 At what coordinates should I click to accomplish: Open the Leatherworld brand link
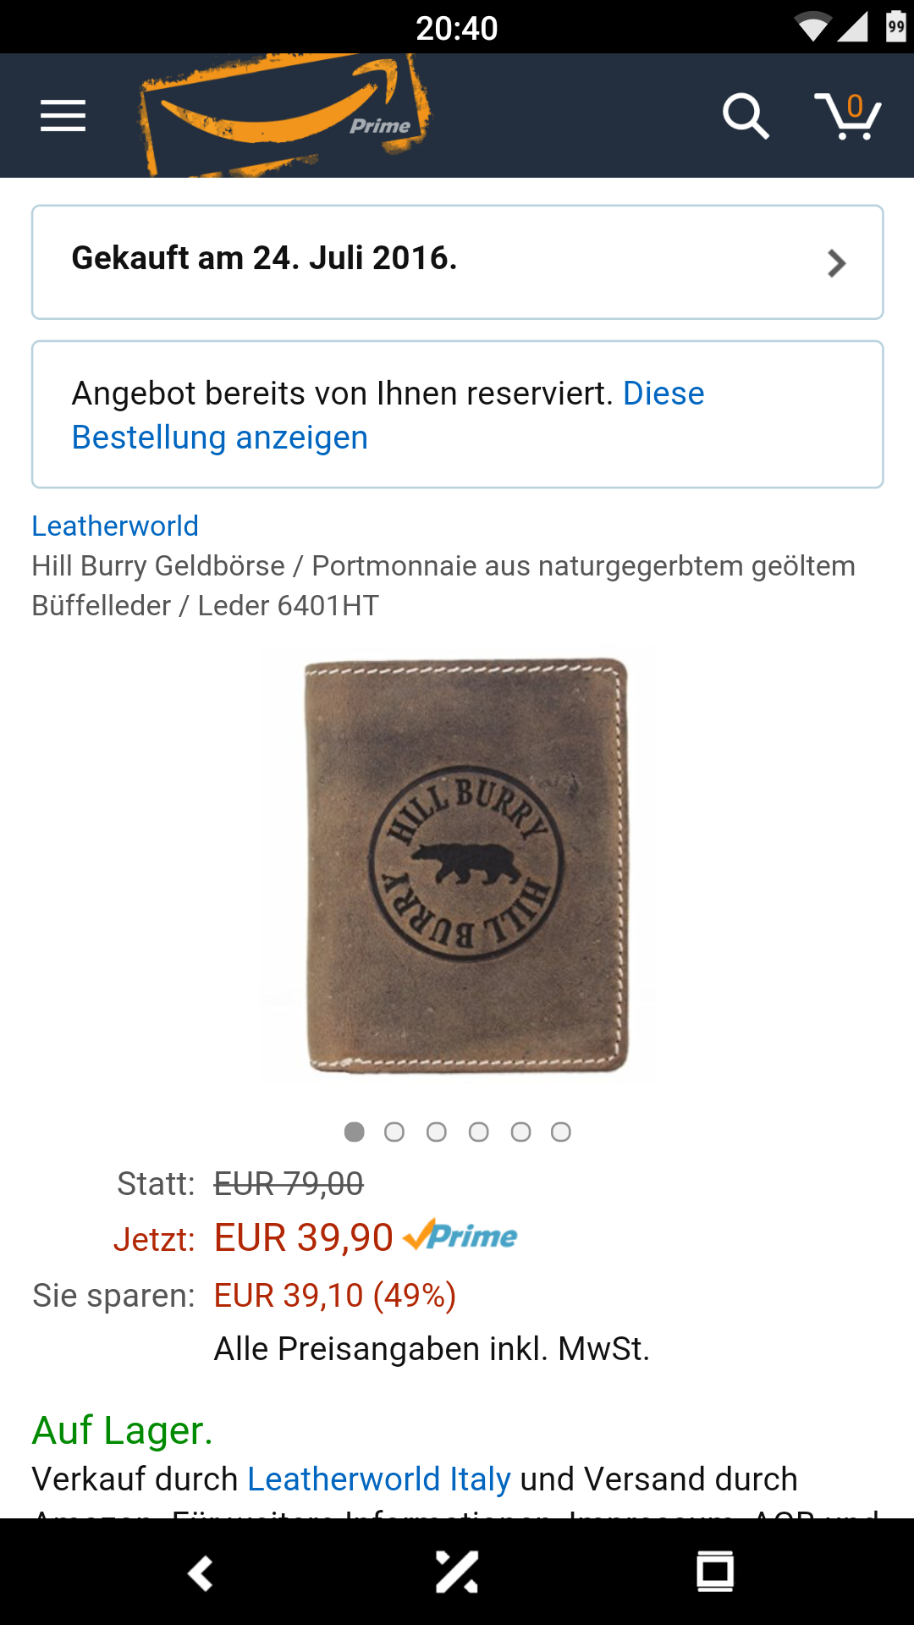pos(115,526)
